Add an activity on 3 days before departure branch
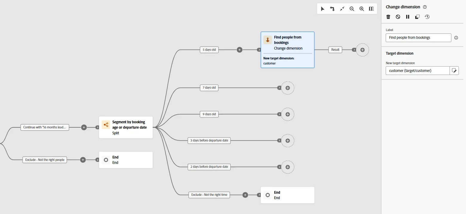Image resolution: width=466 pixels, height=214 pixels. click(x=288, y=141)
